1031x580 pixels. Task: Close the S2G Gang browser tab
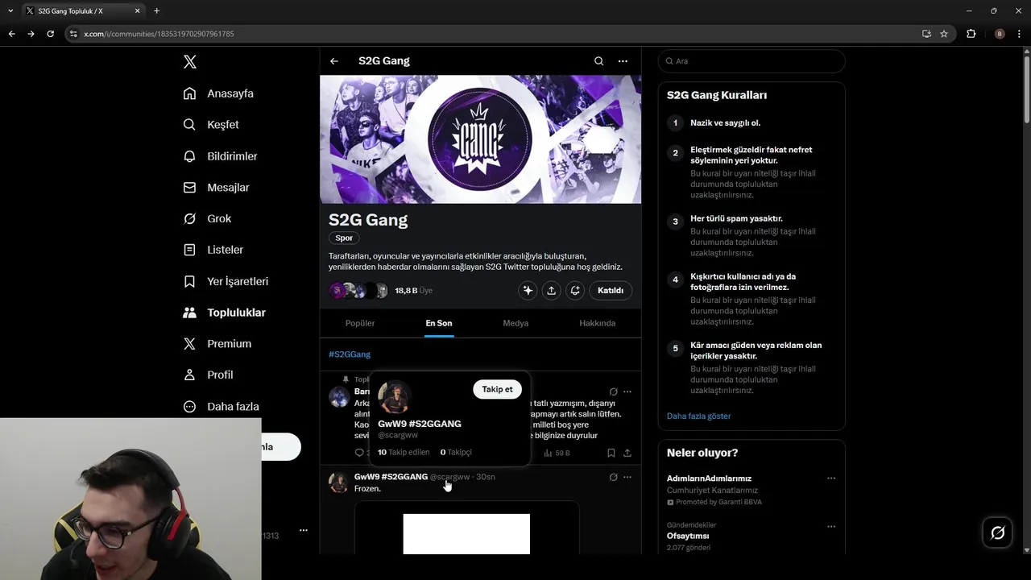(x=138, y=10)
